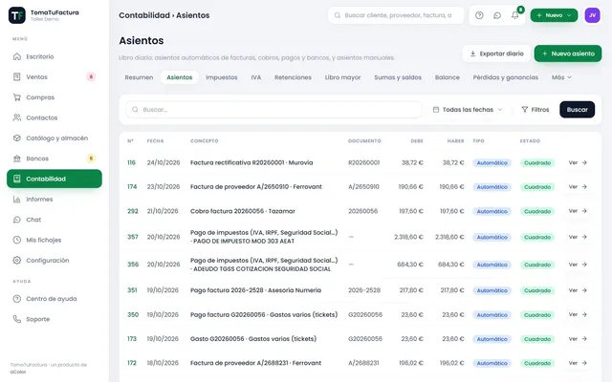The image size is (612, 382).
Task: Click Nuevo asiento button
Action: (x=568, y=53)
